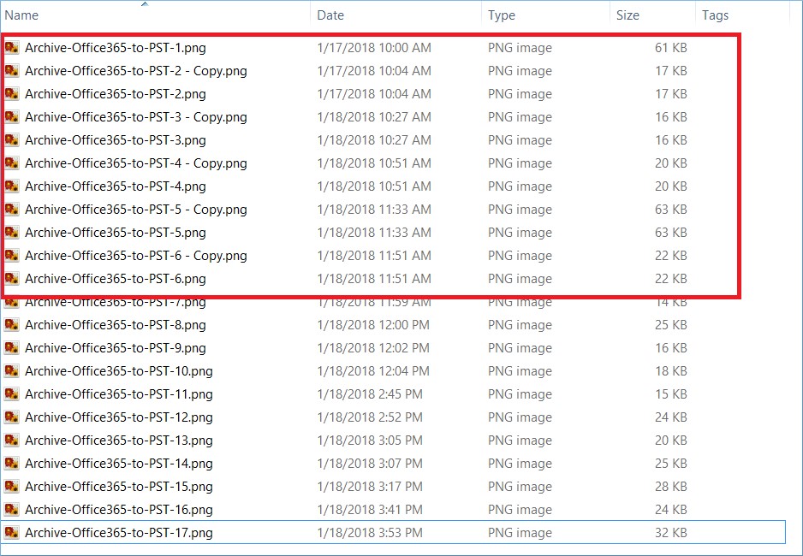
Task: Click the icon for Archive-Office365-to-PST-2 - Copy.png
Action: coord(13,71)
